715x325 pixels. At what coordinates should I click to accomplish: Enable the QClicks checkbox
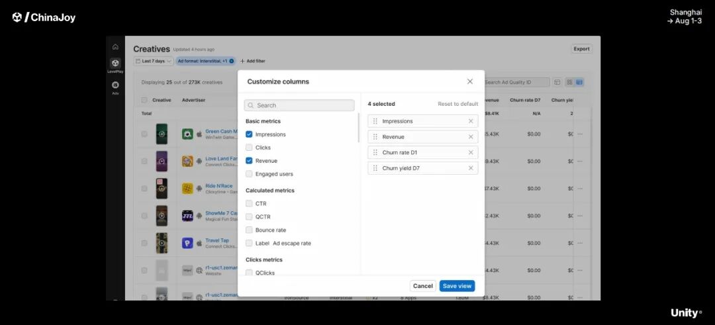click(x=249, y=273)
